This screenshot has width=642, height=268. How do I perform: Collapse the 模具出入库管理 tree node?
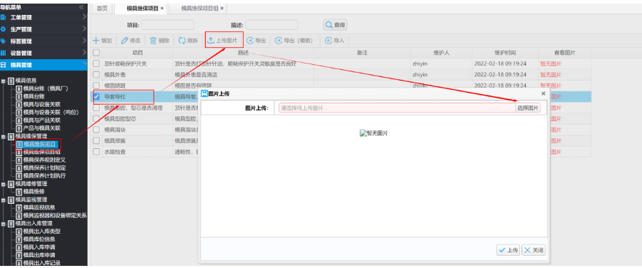4,223
